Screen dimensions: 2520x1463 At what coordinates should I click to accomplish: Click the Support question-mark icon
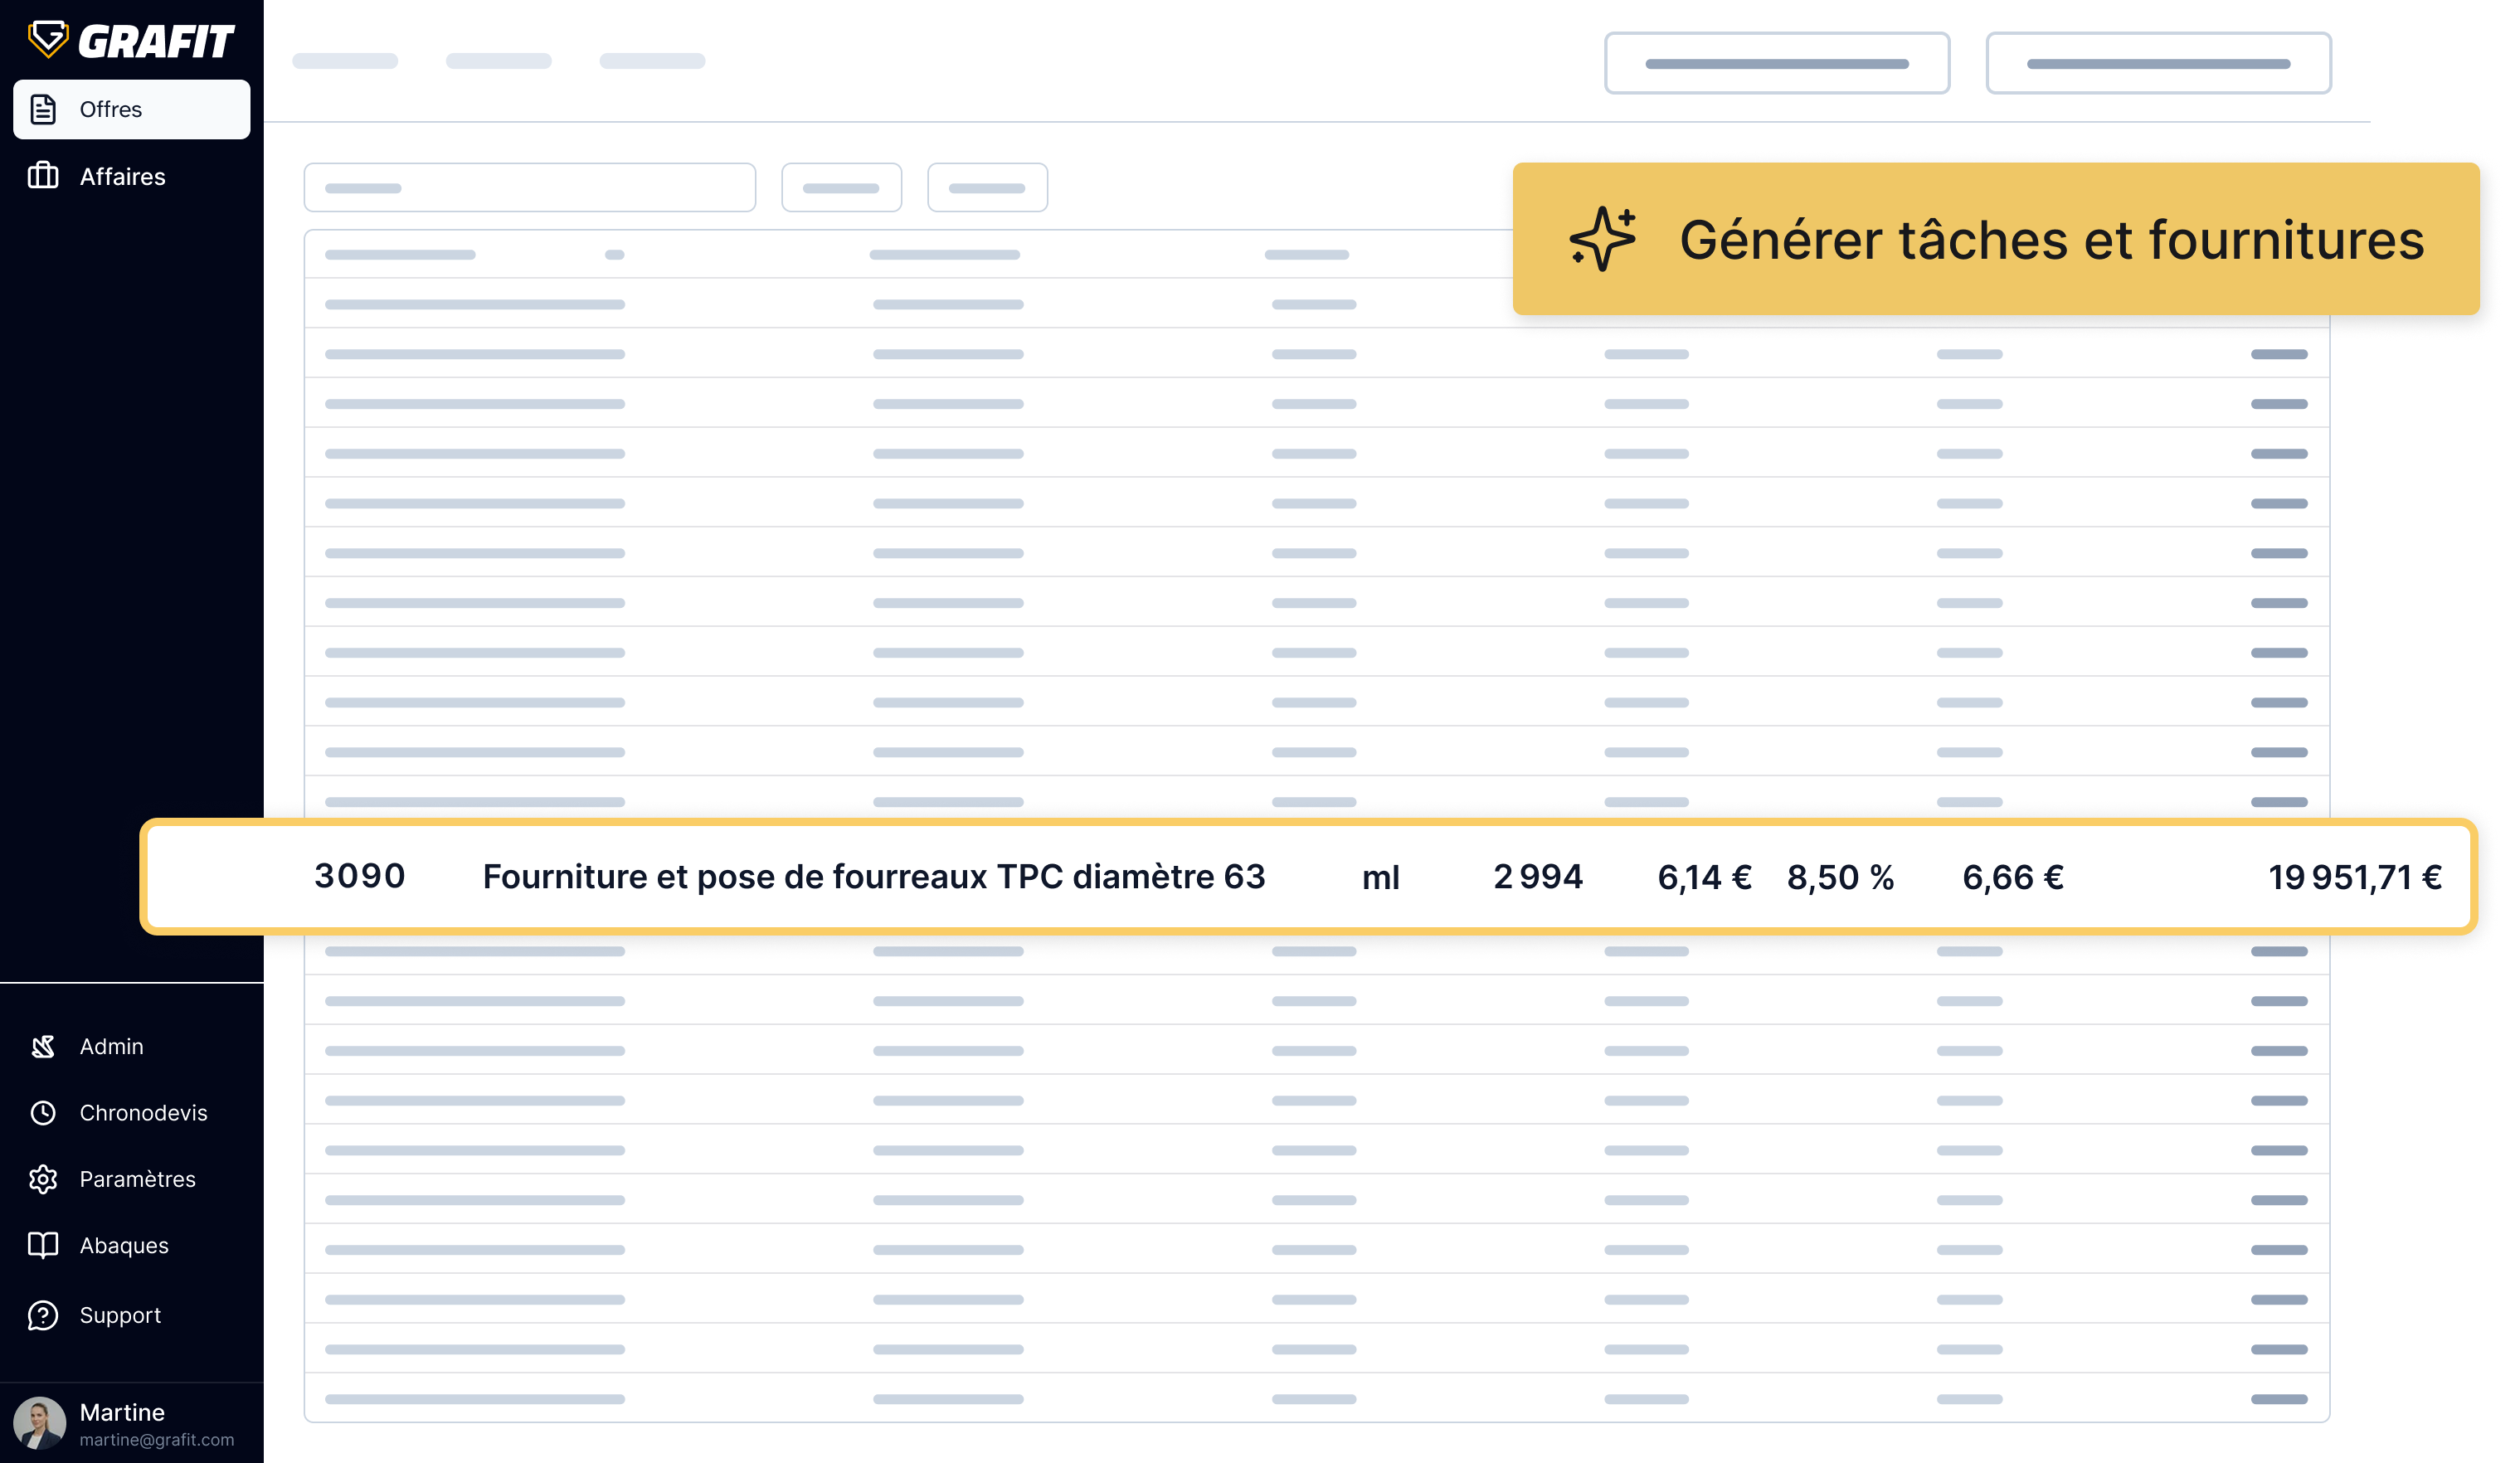tap(43, 1315)
